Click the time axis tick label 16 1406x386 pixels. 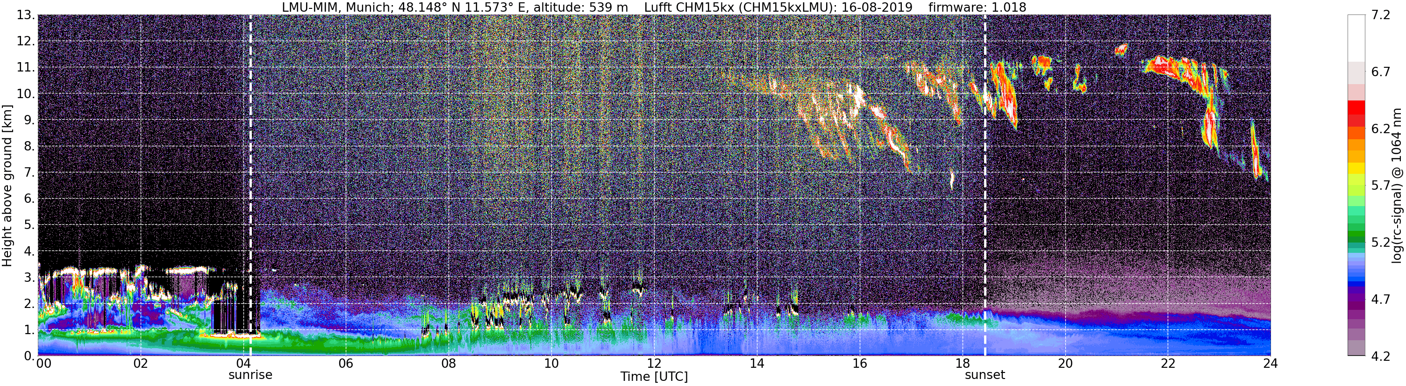click(x=860, y=364)
